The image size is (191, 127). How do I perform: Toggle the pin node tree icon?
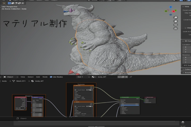[131, 77]
